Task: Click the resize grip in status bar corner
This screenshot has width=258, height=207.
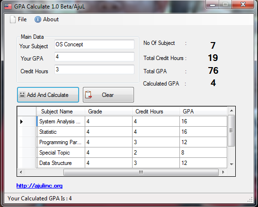Action: pyautogui.click(x=250, y=200)
